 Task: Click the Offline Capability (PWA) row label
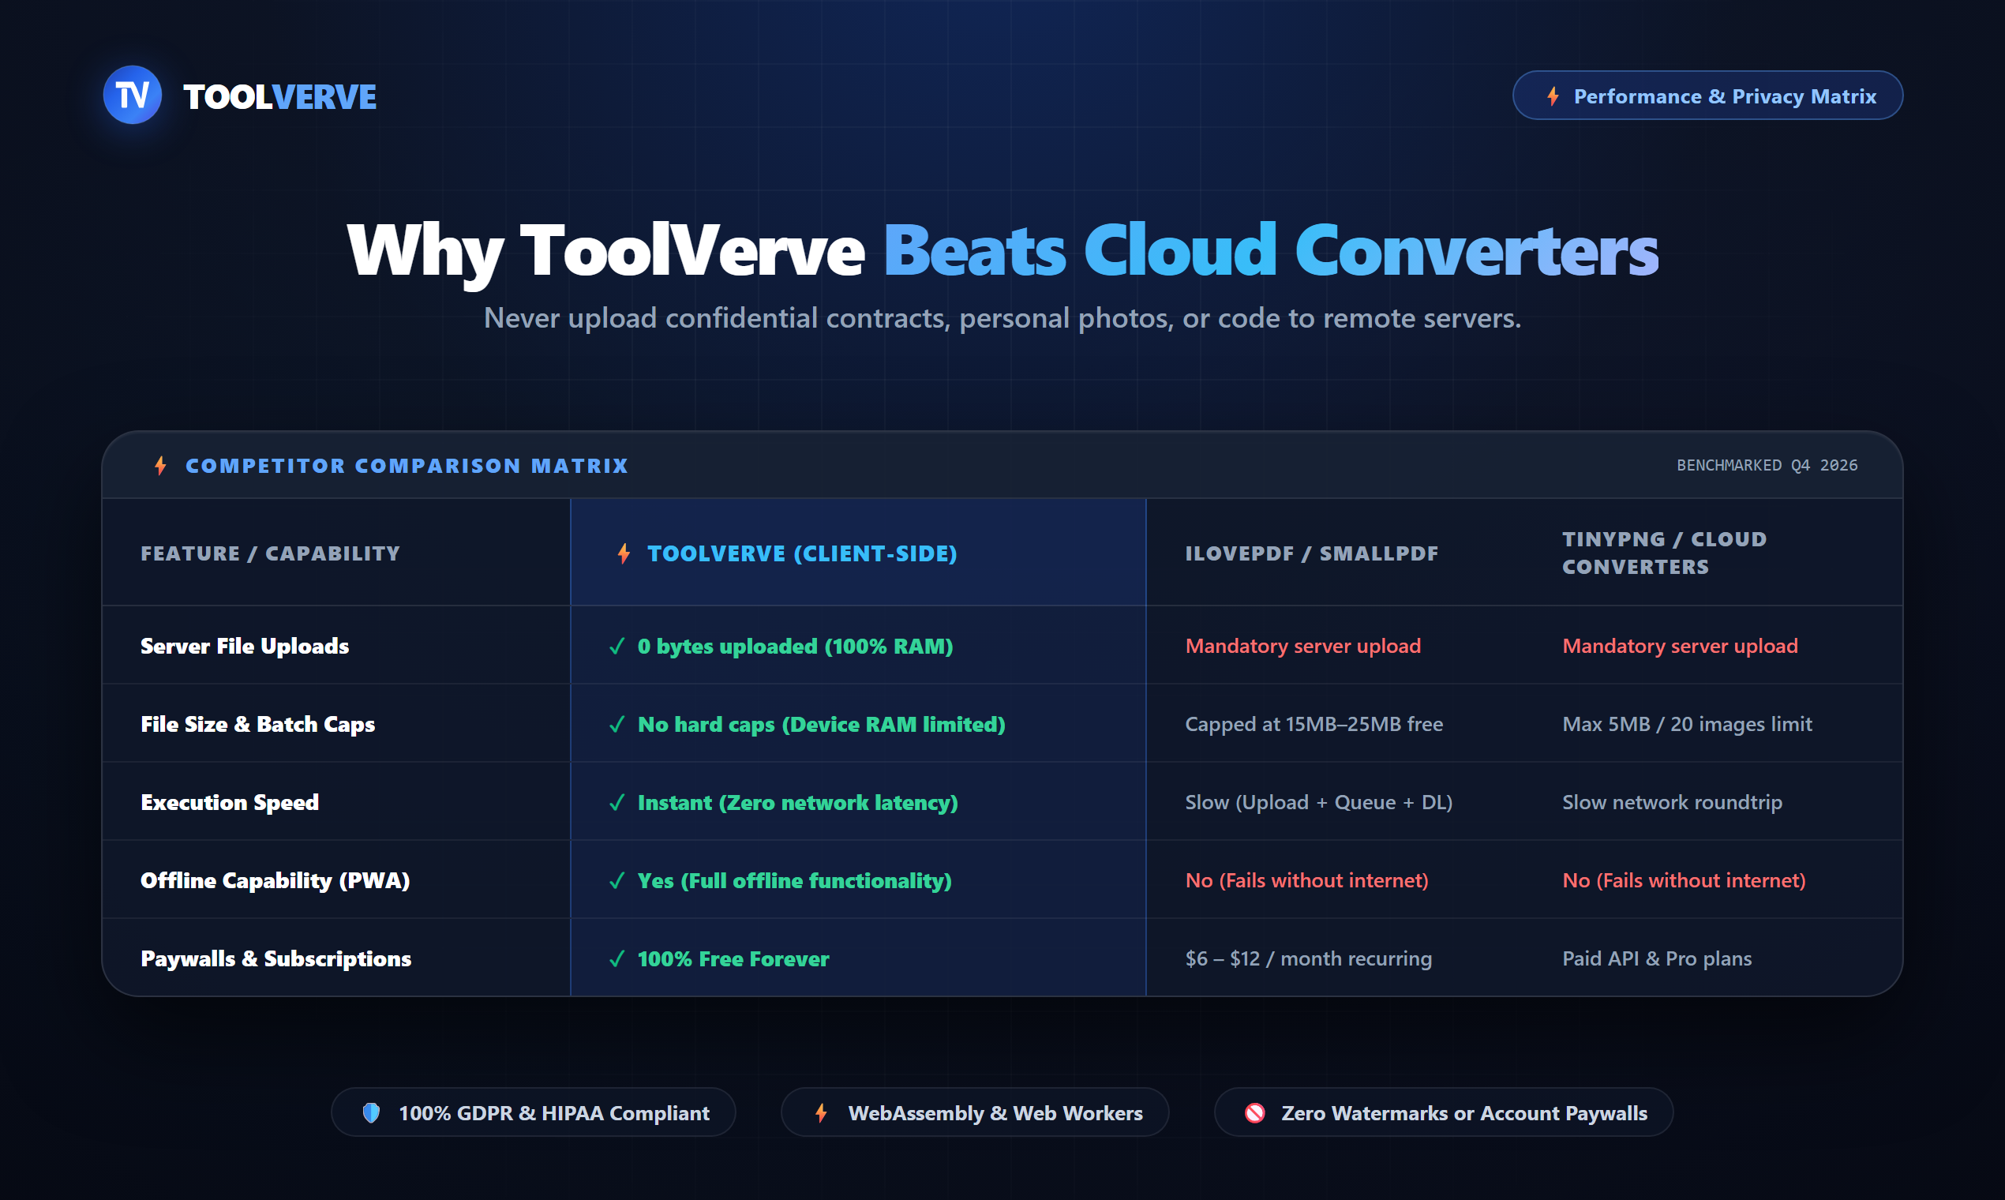275,880
